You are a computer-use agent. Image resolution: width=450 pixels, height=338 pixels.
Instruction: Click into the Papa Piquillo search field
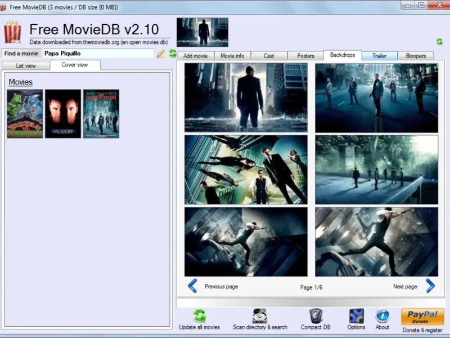(x=99, y=54)
